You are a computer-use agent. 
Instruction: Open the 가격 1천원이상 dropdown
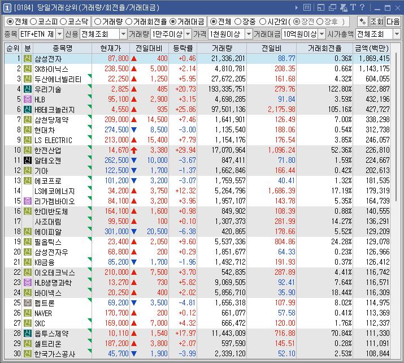tap(249, 34)
